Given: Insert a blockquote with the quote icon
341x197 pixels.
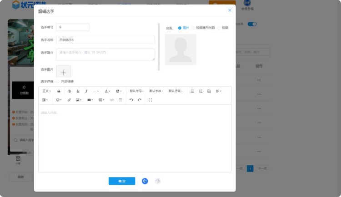Looking at the screenshot, I should pyautogui.click(x=59, y=91).
